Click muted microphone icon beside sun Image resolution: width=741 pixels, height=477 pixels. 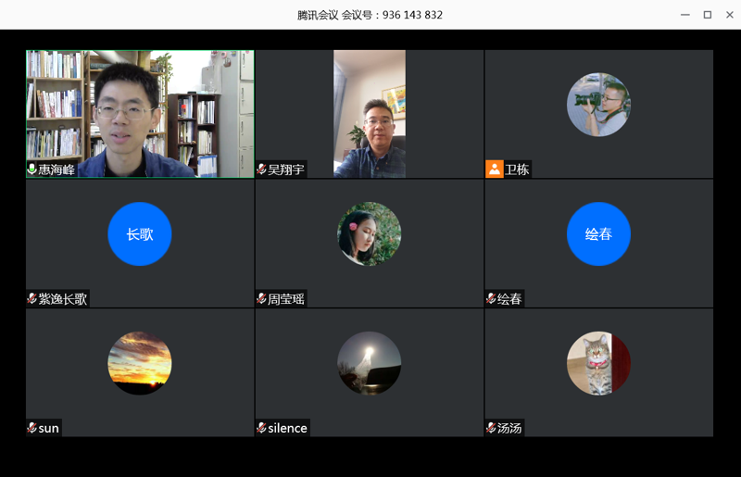(31, 428)
